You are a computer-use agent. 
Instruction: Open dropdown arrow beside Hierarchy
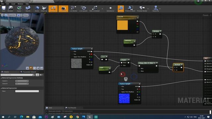click(x=160, y=9)
